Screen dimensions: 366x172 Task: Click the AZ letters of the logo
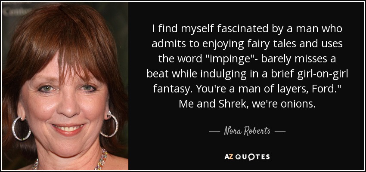228,157
